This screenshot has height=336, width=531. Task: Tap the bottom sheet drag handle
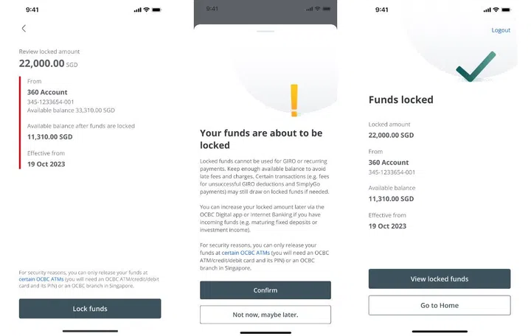coord(265,32)
